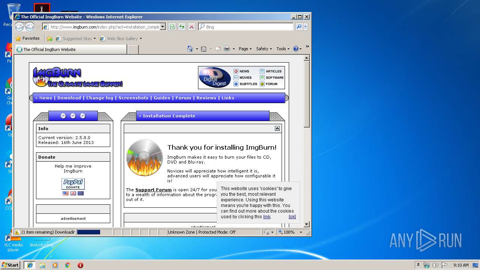Click the Digital Digest logo
The width and height of the screenshot is (480, 270).
click(215, 78)
